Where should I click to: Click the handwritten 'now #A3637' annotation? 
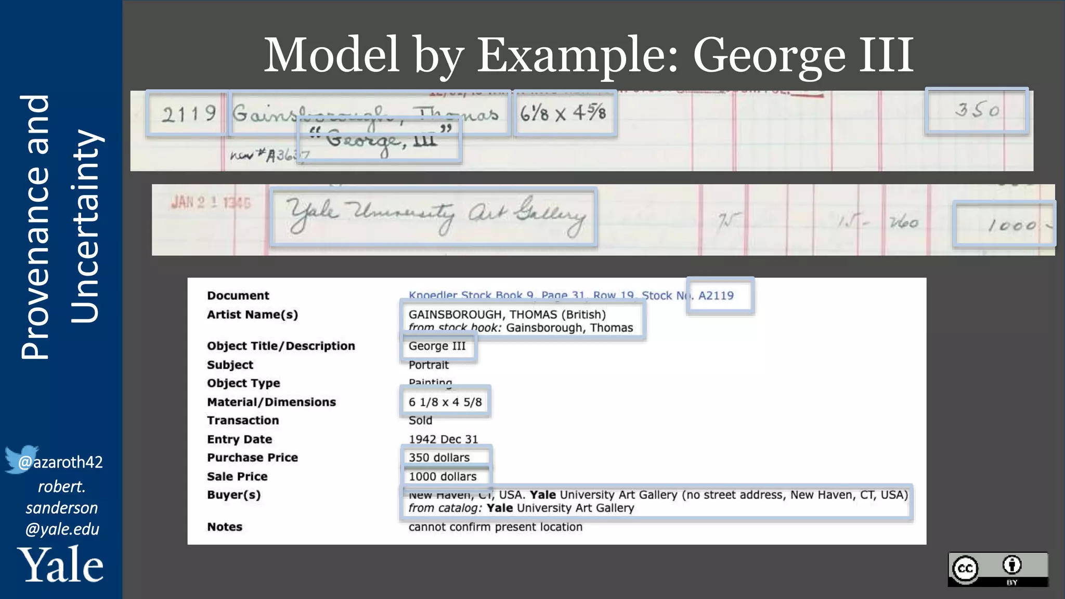point(270,155)
